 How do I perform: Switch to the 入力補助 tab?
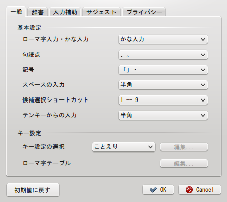point(65,12)
